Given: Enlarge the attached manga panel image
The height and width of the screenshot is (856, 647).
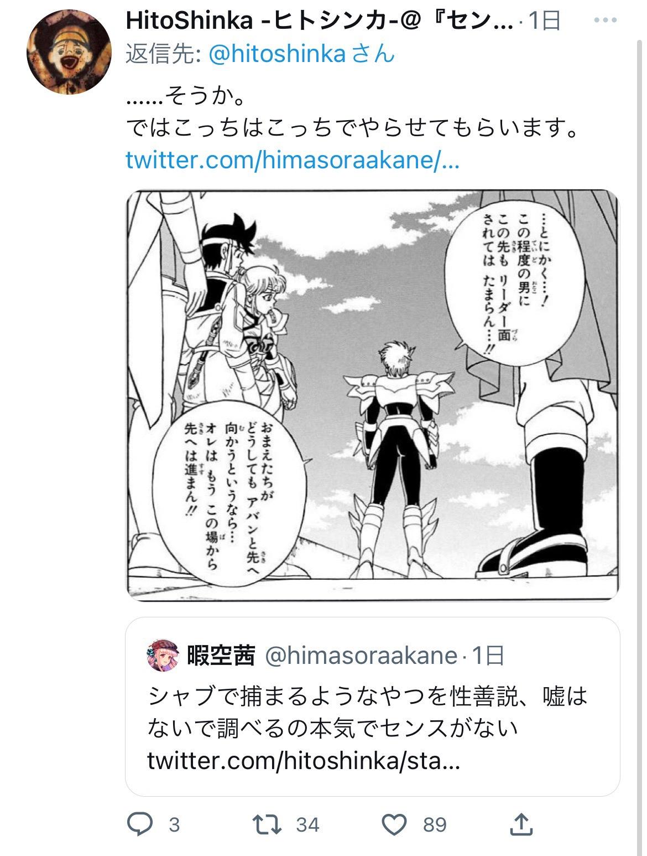Looking at the screenshot, I should pyautogui.click(x=373, y=395).
